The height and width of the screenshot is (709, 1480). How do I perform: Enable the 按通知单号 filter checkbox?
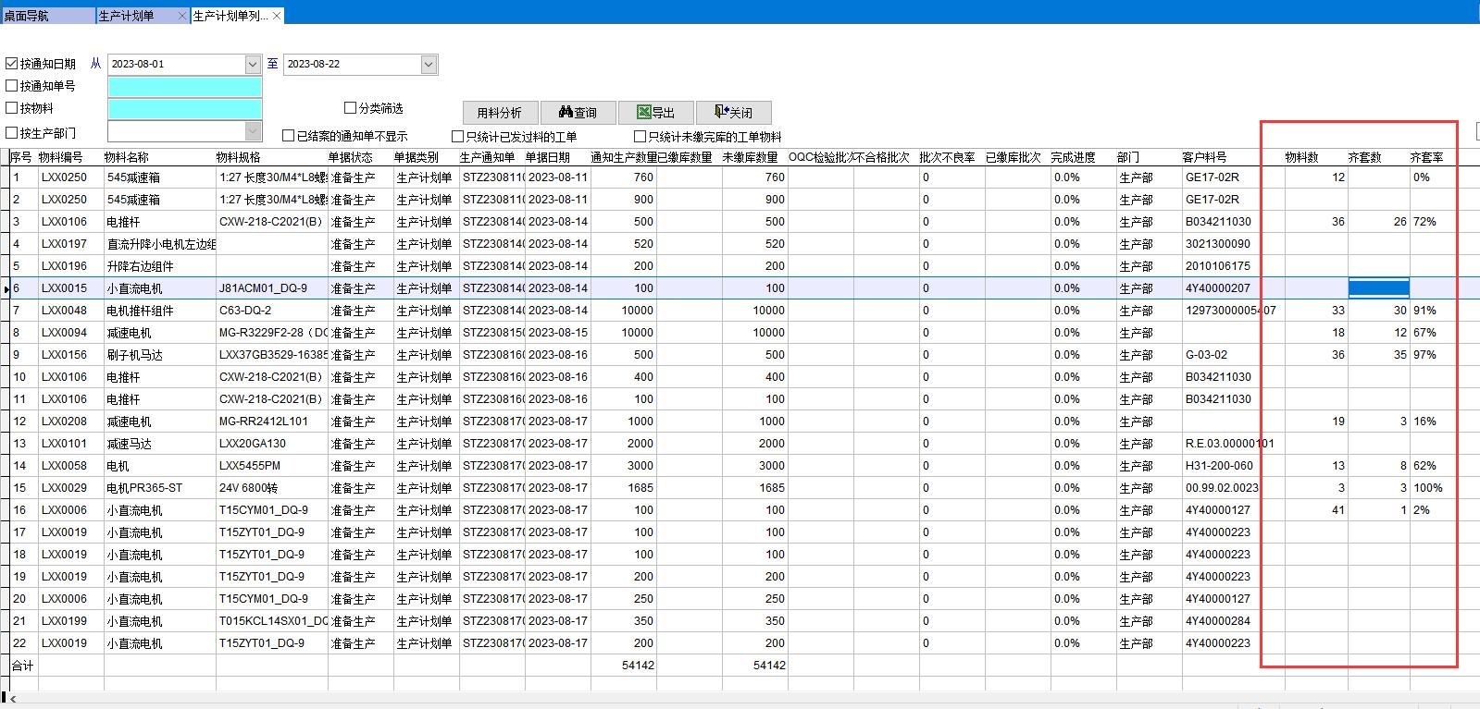point(12,86)
